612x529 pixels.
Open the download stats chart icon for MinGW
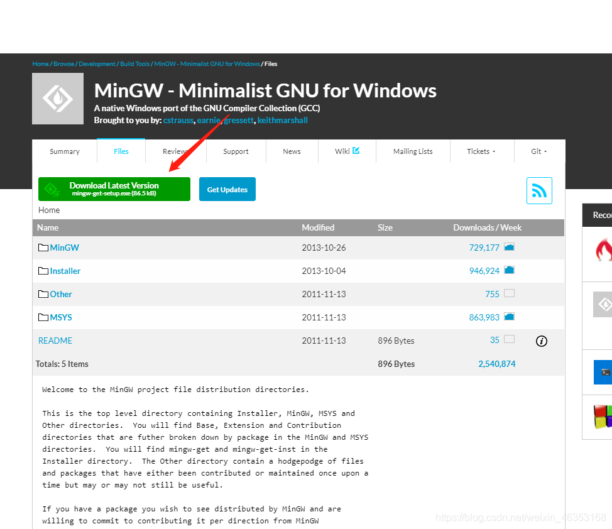(509, 247)
